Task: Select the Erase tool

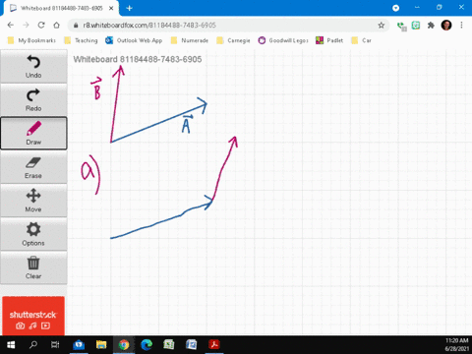Action: (33, 167)
